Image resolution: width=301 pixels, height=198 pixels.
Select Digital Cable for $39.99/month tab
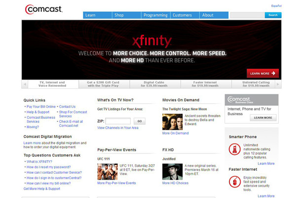154,84
